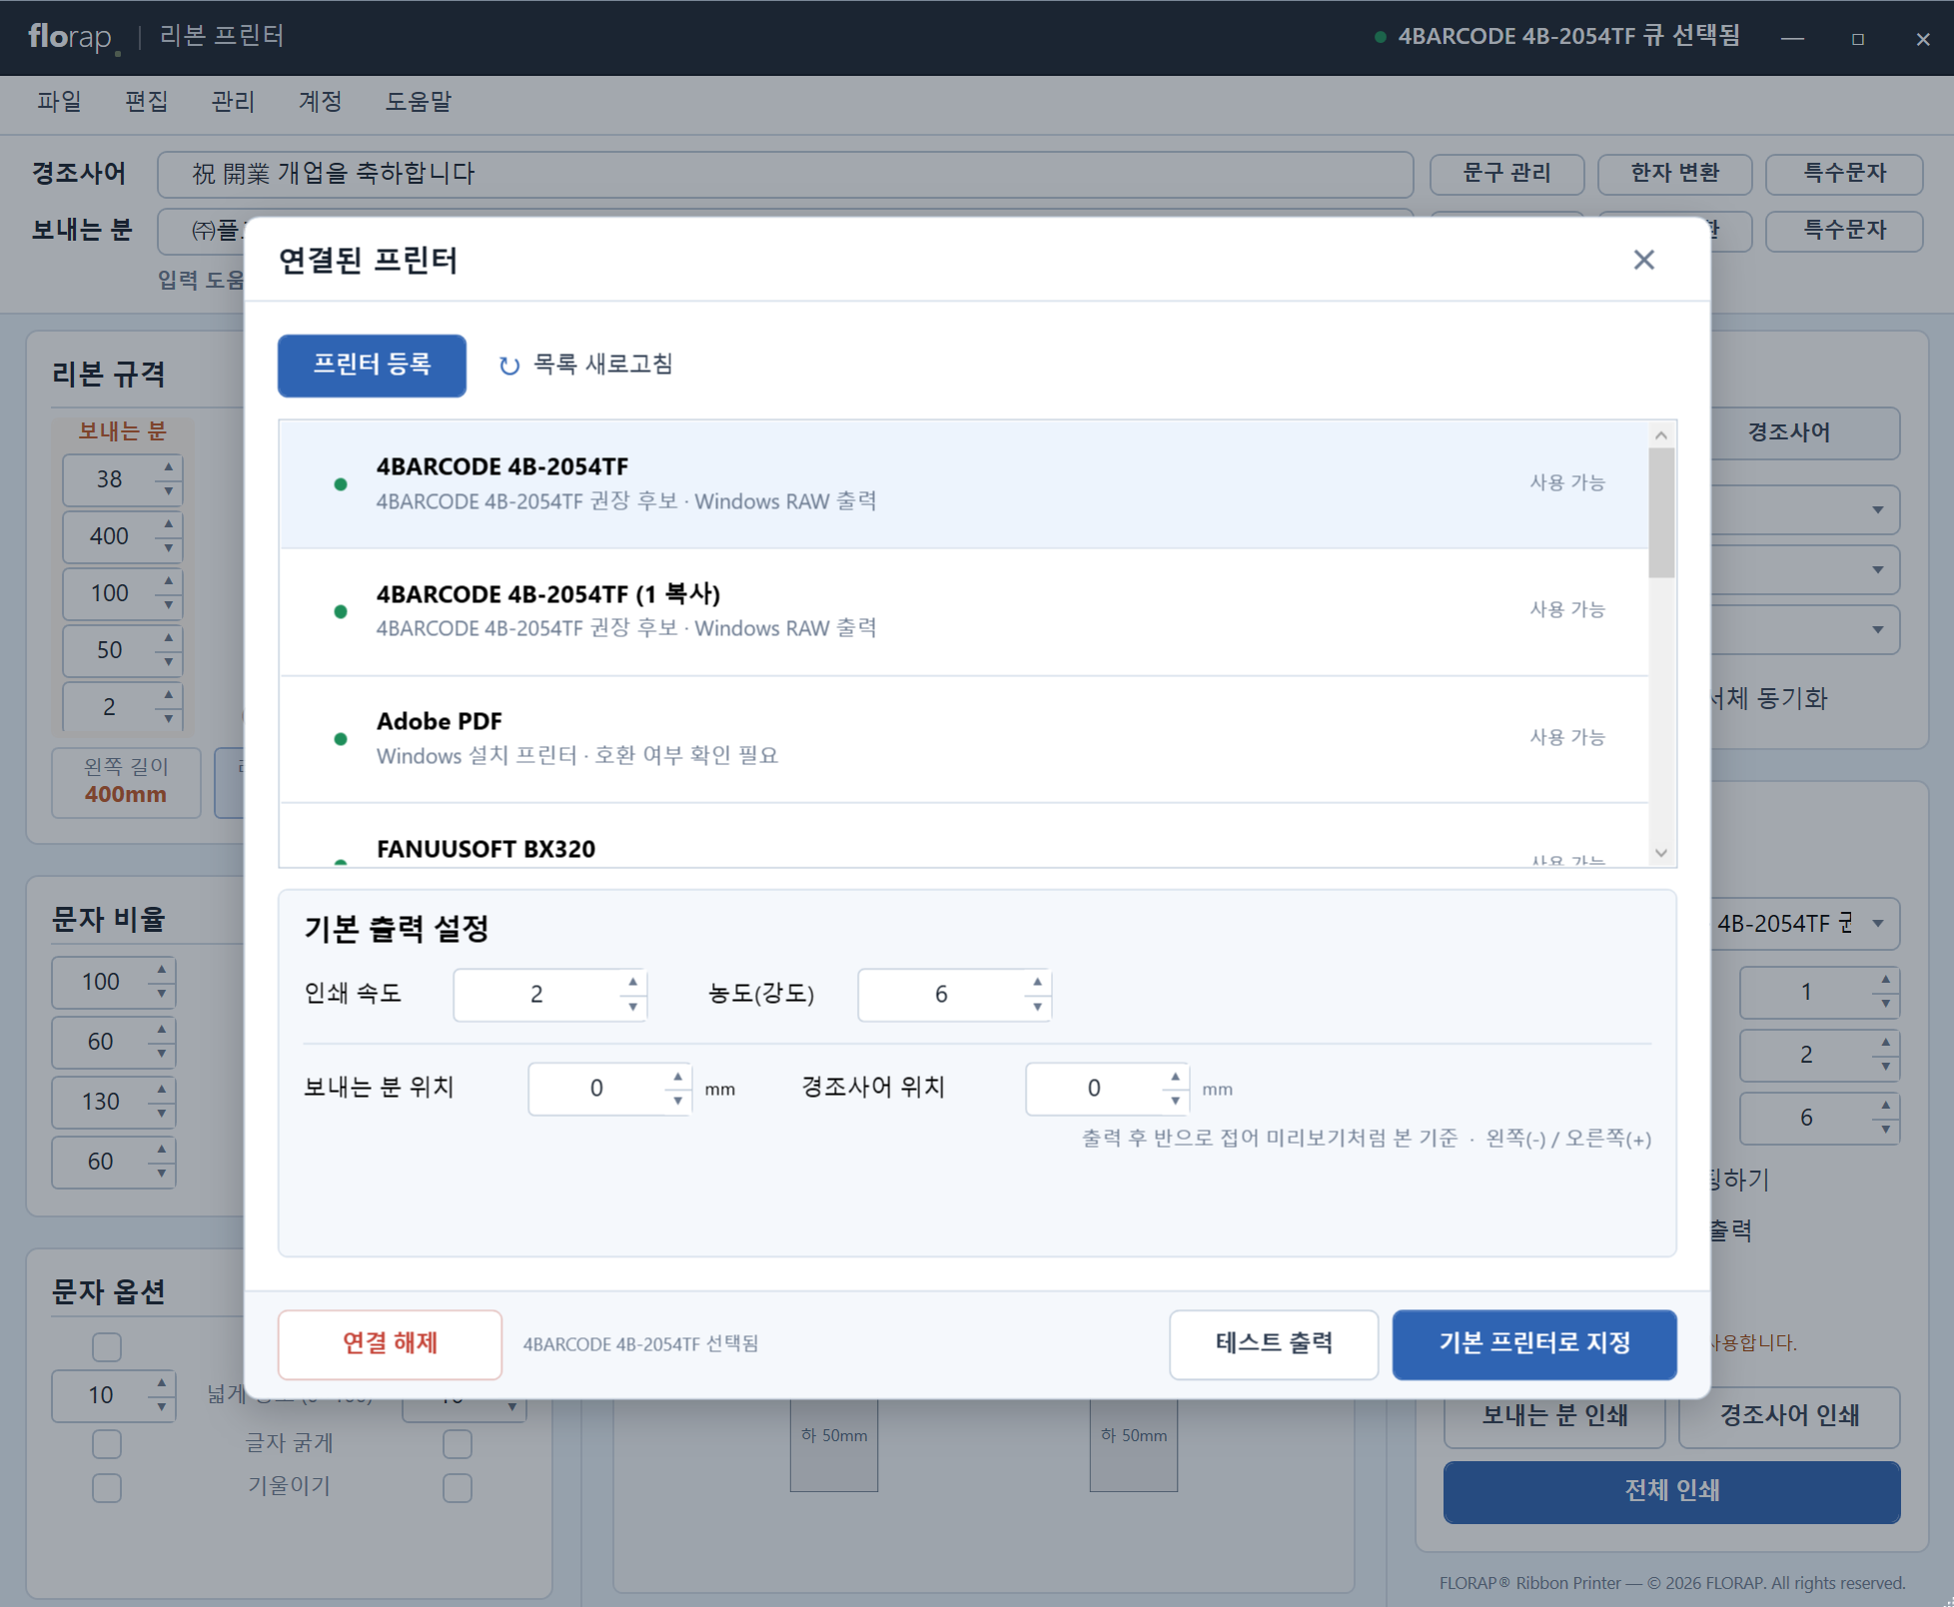Screen dimensions: 1954x1607
Task: Select 4BARCODE 4B-2054TF printer row
Action: click(963, 483)
